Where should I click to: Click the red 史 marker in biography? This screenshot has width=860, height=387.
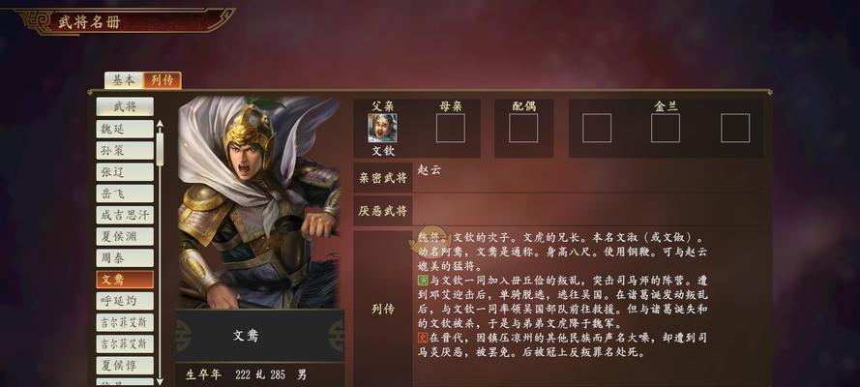(423, 339)
